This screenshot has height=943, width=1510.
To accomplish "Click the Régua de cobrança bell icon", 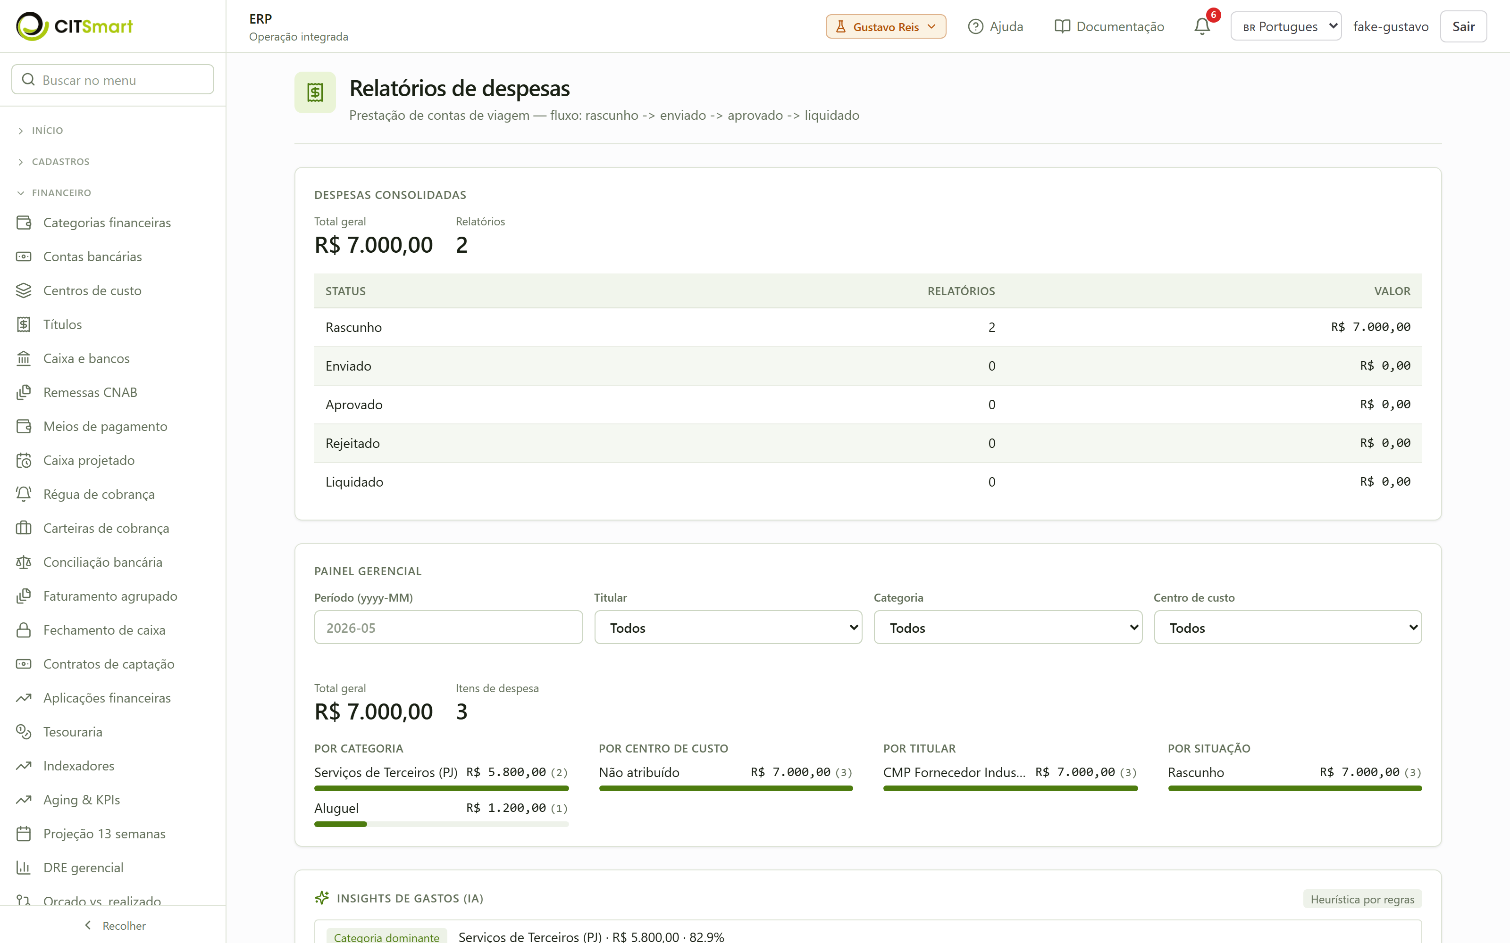I will tap(24, 494).
